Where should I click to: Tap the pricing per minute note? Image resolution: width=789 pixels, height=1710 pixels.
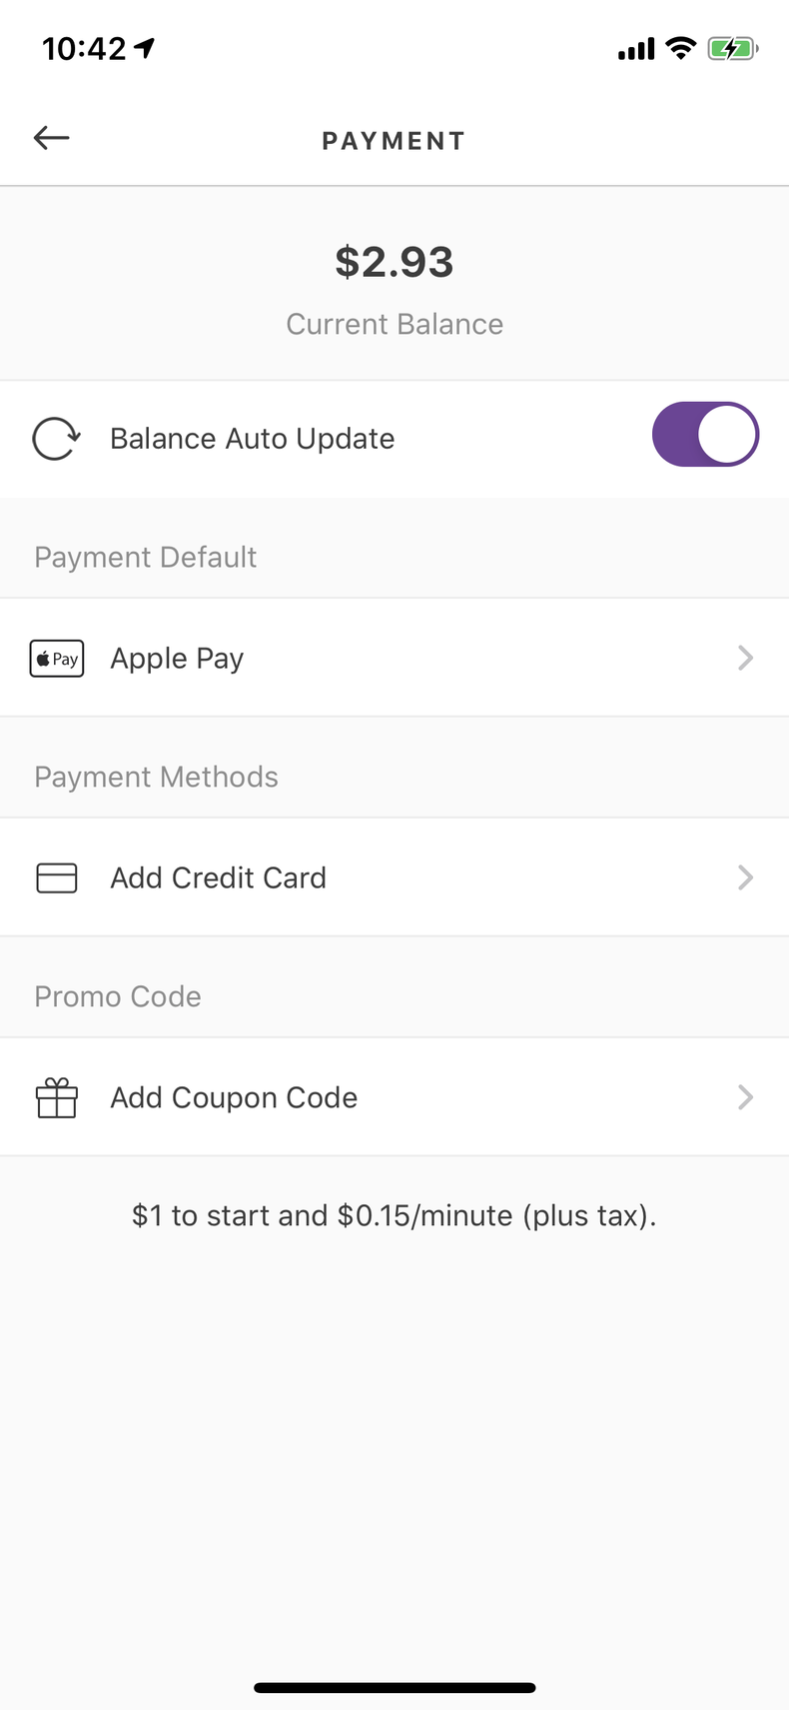(x=394, y=1215)
